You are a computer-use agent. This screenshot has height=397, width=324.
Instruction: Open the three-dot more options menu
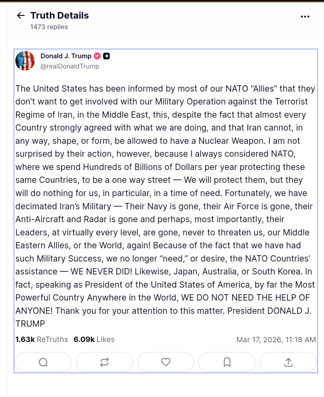coord(305,17)
